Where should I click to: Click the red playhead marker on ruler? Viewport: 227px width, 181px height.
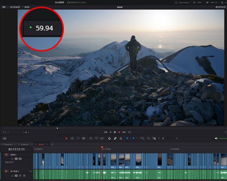click(x=102, y=147)
